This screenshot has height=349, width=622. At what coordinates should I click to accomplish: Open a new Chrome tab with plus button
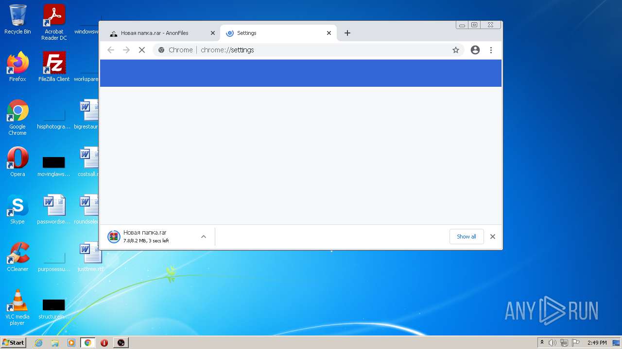tap(347, 33)
